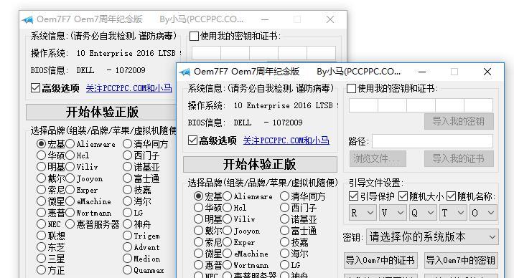Click the 浏览文件... button

[378, 158]
